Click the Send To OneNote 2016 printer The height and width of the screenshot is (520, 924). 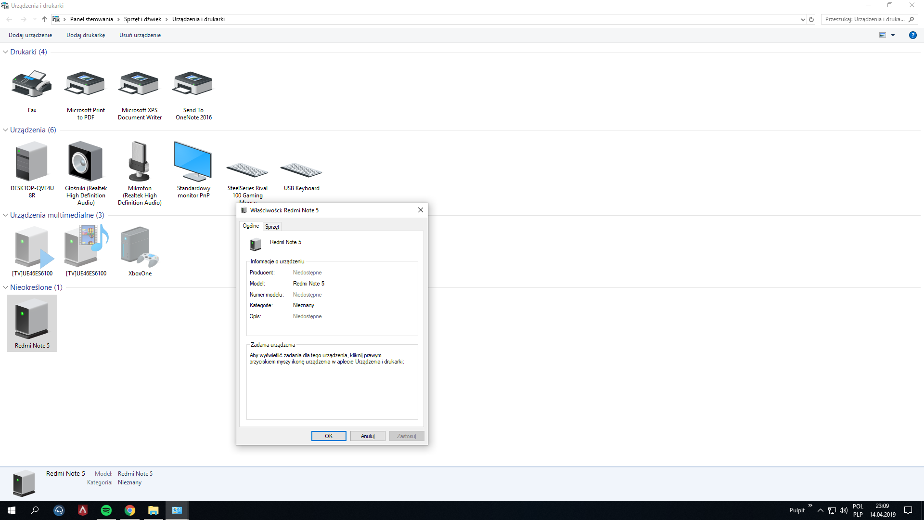[x=193, y=87]
